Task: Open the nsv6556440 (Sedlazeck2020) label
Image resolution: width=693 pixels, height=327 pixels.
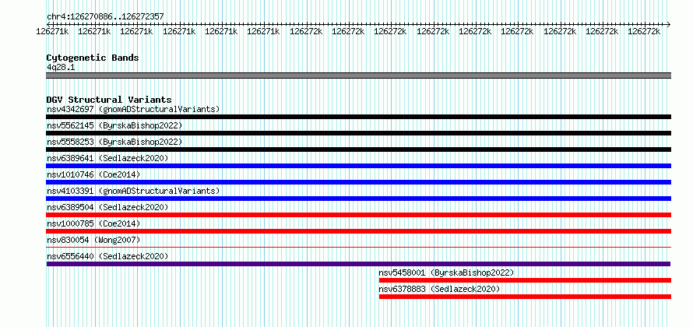Action: pyautogui.click(x=107, y=256)
